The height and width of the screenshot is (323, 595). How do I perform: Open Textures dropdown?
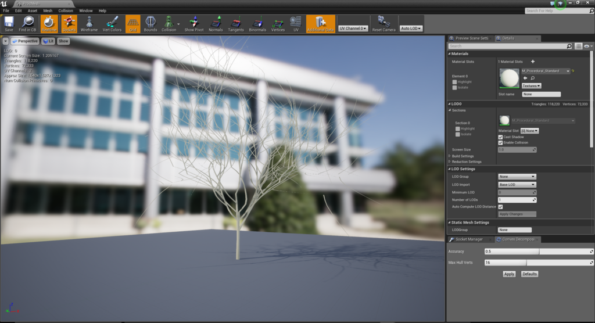(x=531, y=86)
